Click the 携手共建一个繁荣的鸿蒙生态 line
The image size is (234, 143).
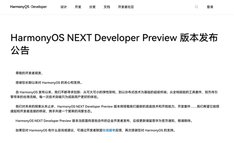click(x=71, y=111)
